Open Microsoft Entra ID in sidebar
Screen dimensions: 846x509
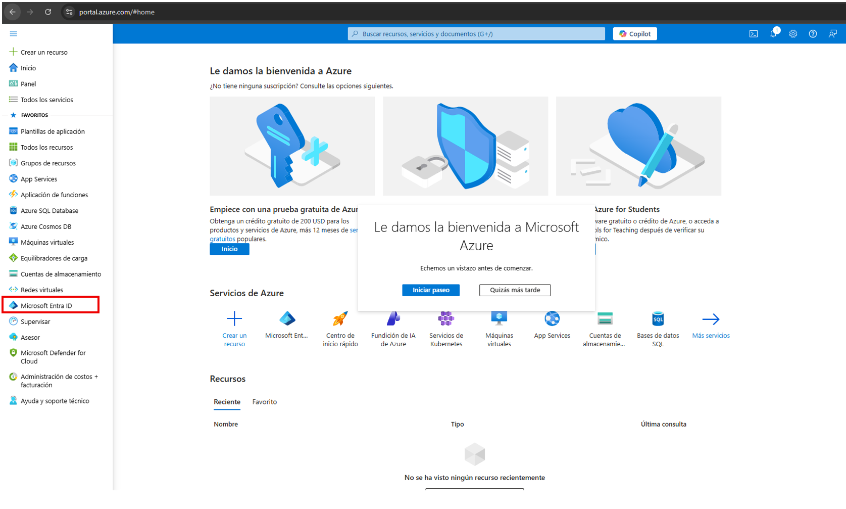coord(46,306)
